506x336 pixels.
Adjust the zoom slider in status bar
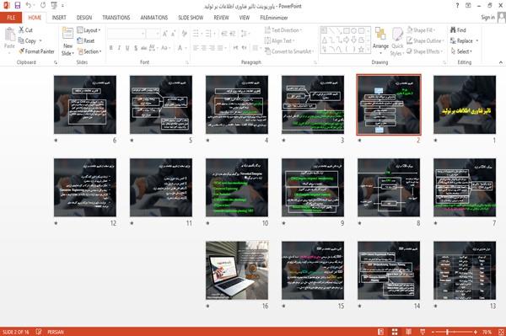[447, 332]
